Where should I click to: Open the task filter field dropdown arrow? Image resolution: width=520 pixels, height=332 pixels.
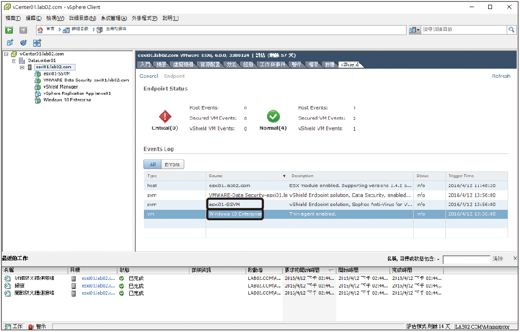438,259
